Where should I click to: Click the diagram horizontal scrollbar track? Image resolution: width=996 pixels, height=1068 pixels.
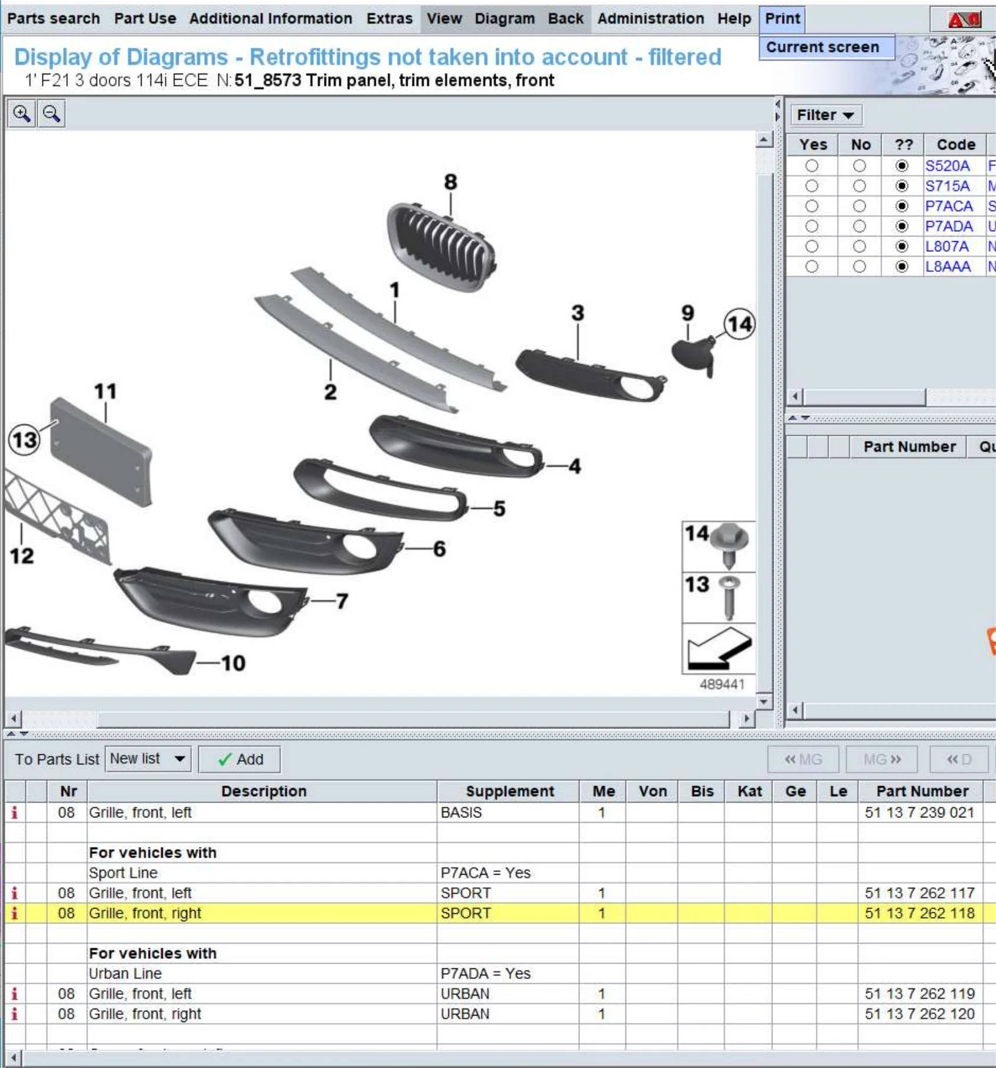point(413,719)
